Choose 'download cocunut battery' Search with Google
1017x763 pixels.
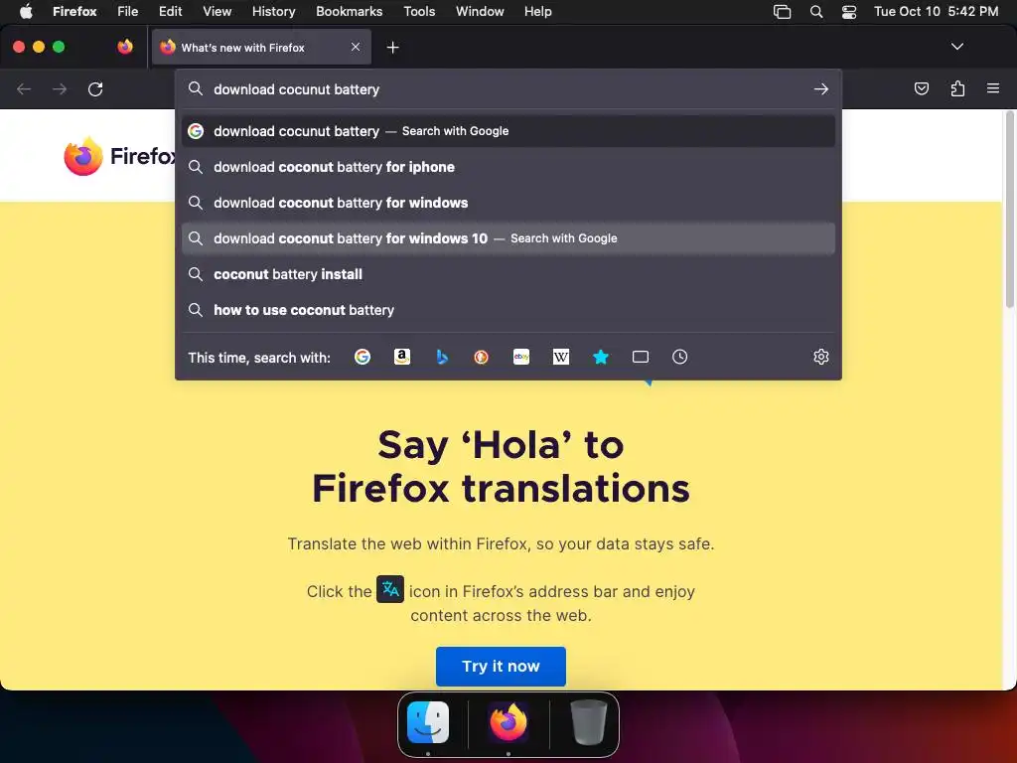[508, 131]
